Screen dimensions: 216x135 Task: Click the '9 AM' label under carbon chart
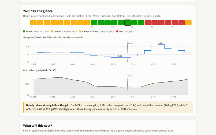(x=93, y=97)
